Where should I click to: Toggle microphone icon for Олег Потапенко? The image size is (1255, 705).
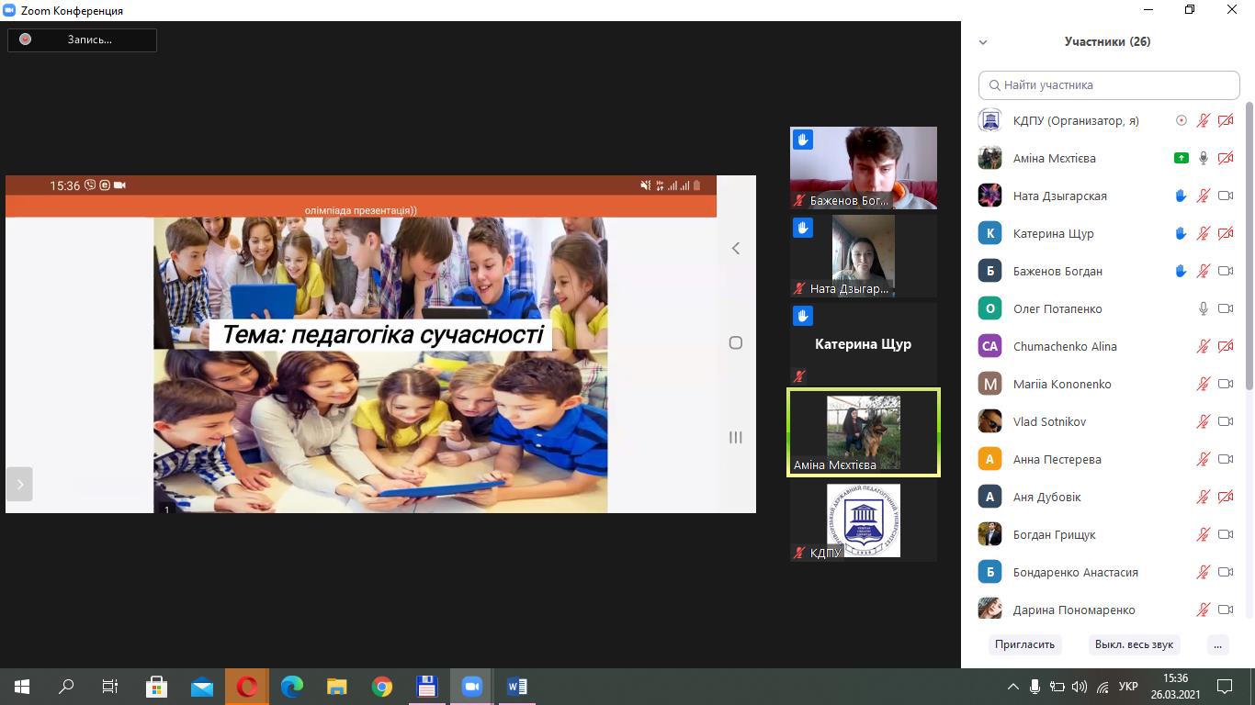1204,308
